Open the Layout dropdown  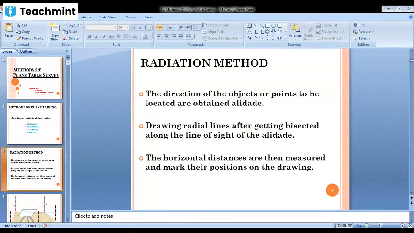point(72,25)
